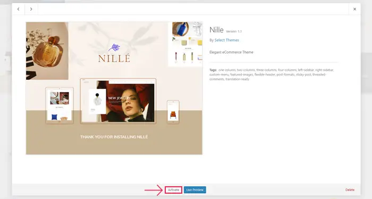Close the theme details overlay
This screenshot has height=199, width=372.
tap(354, 9)
